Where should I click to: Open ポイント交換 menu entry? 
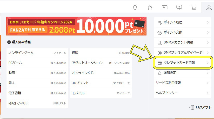pos(182,32)
